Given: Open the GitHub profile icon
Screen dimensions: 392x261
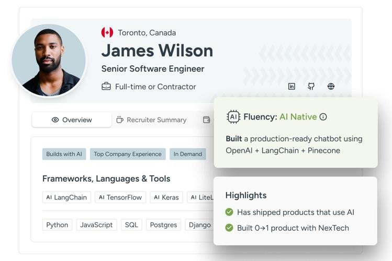Looking at the screenshot, I should tap(311, 87).
